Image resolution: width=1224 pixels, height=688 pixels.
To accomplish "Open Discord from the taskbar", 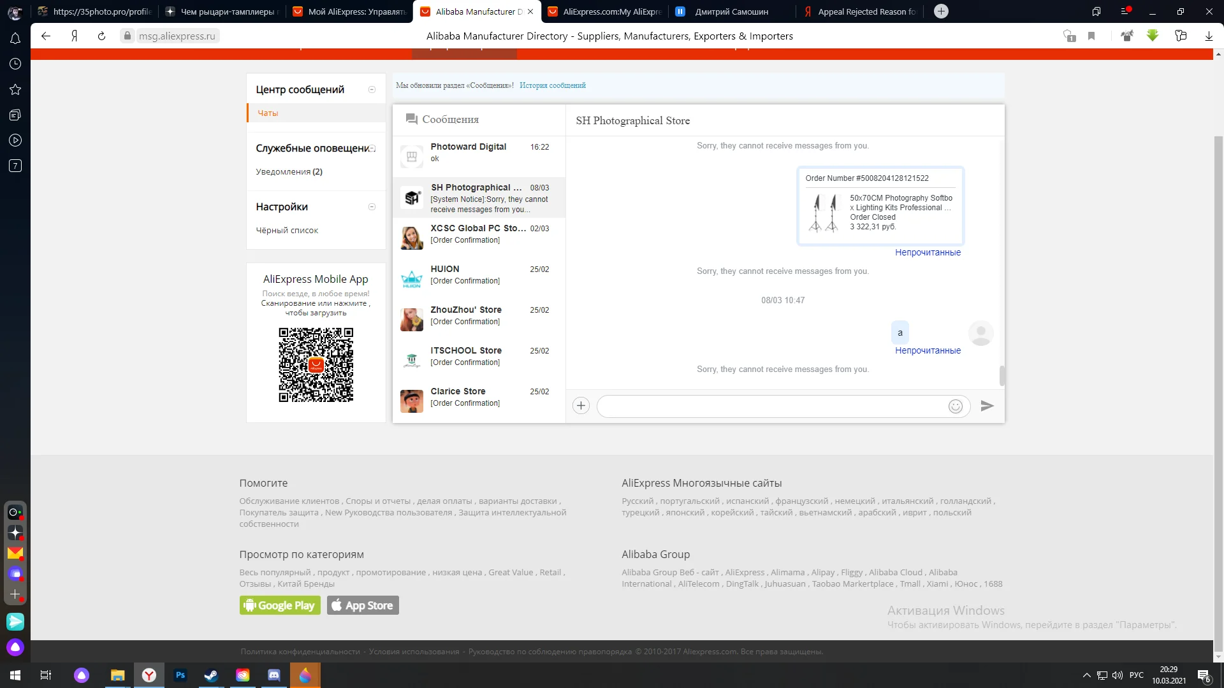I will click(x=274, y=675).
